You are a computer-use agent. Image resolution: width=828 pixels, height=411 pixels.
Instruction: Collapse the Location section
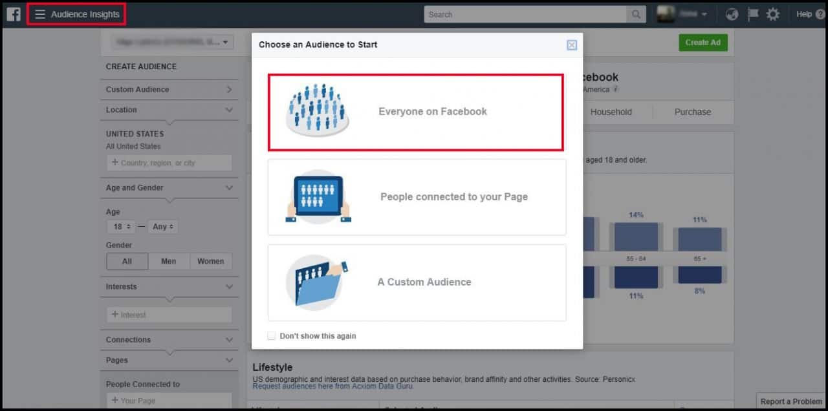(x=228, y=110)
